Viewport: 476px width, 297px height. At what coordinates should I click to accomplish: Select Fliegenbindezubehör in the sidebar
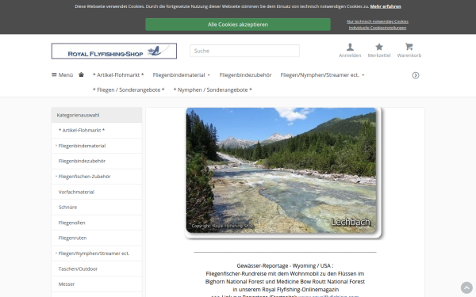(97, 161)
